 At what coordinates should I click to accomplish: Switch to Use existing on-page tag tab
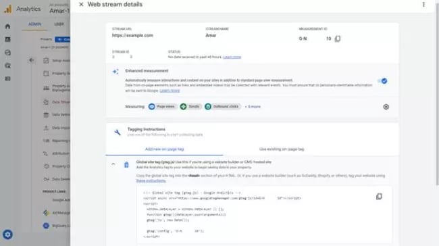tap(282, 149)
